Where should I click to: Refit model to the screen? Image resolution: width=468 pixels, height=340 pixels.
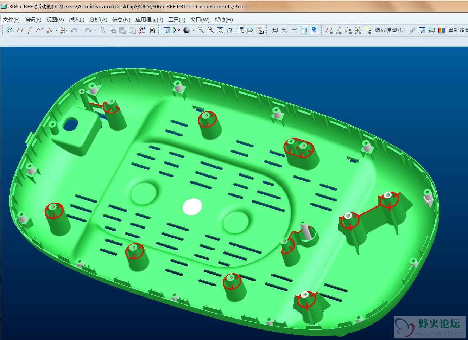click(220, 30)
